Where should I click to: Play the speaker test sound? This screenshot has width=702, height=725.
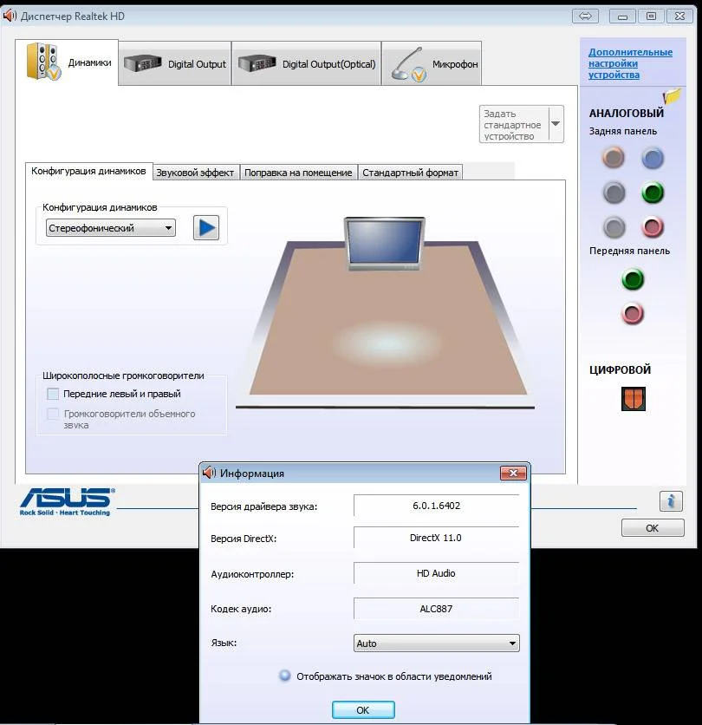[206, 227]
